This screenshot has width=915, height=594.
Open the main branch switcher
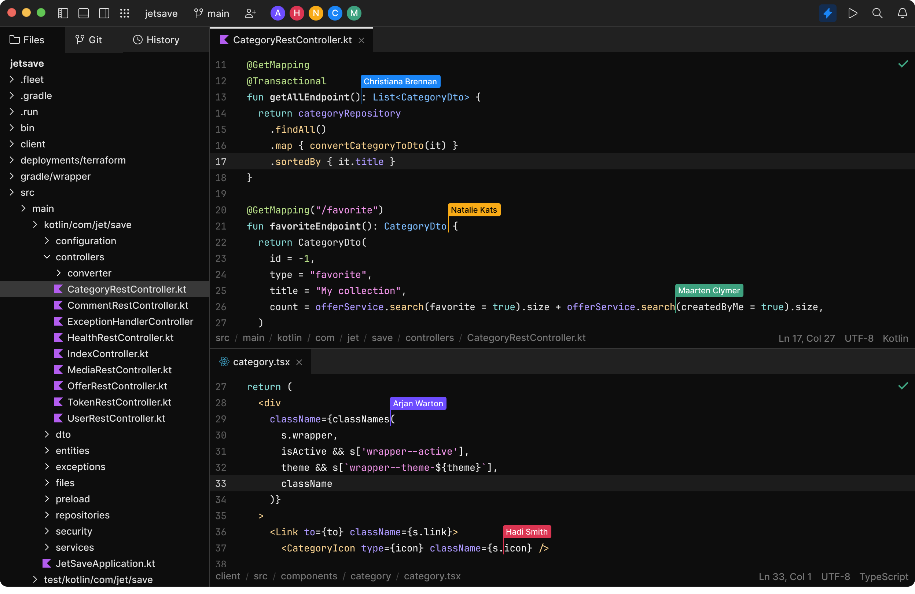point(211,13)
